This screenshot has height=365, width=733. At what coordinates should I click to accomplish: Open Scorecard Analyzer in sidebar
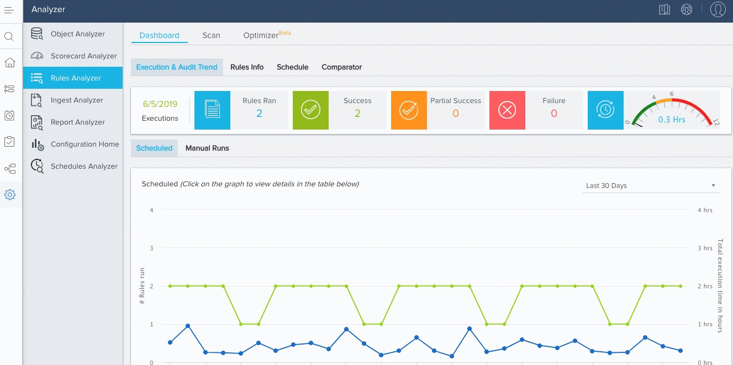tap(83, 56)
